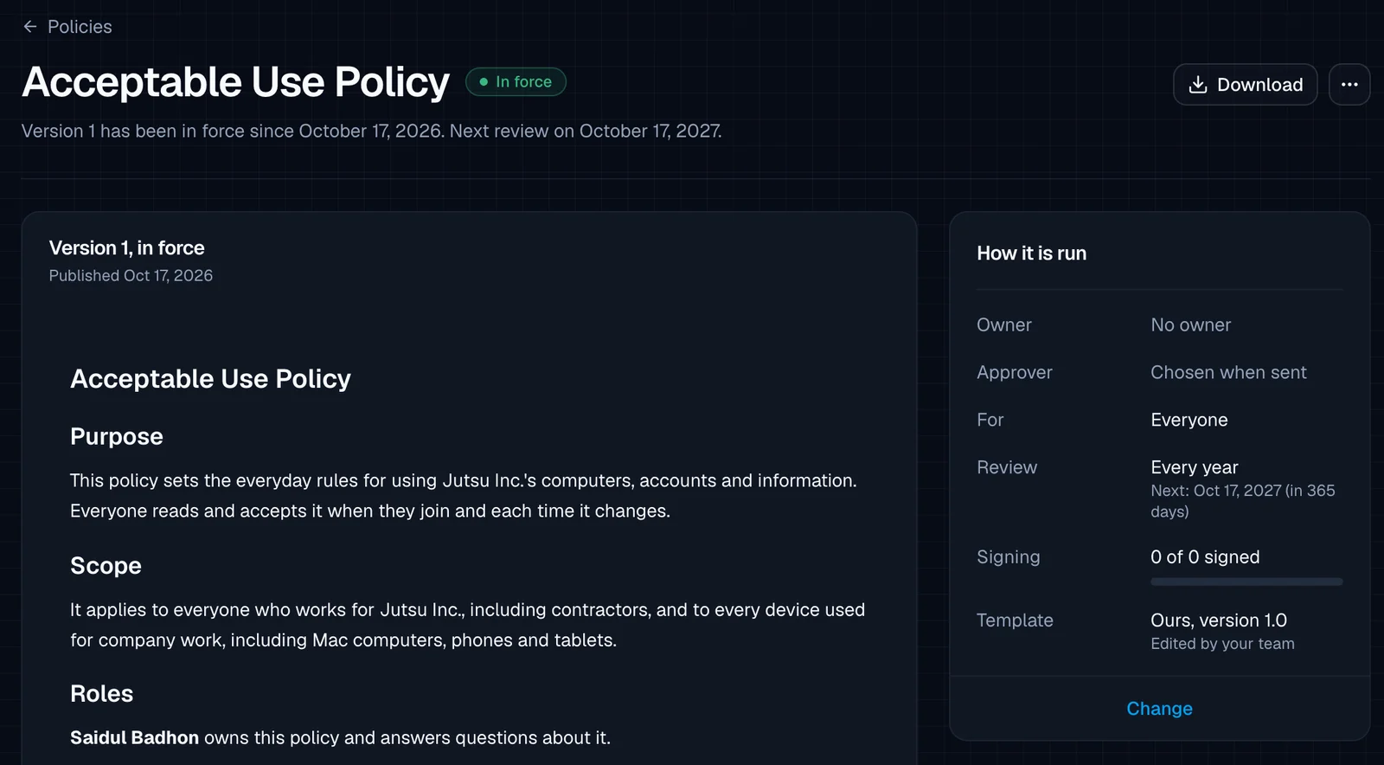The width and height of the screenshot is (1384, 765).
Task: Click the 'Everyone' audience value
Action: (1189, 421)
